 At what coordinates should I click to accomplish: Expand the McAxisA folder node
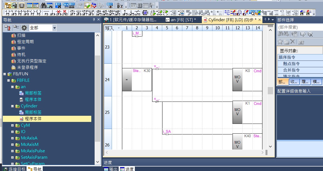click(x=13, y=138)
